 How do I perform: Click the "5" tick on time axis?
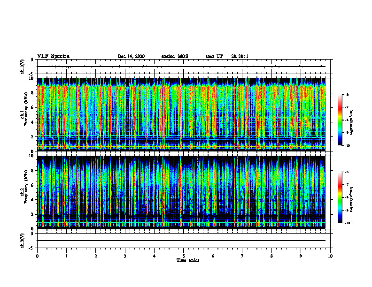[x=184, y=256]
